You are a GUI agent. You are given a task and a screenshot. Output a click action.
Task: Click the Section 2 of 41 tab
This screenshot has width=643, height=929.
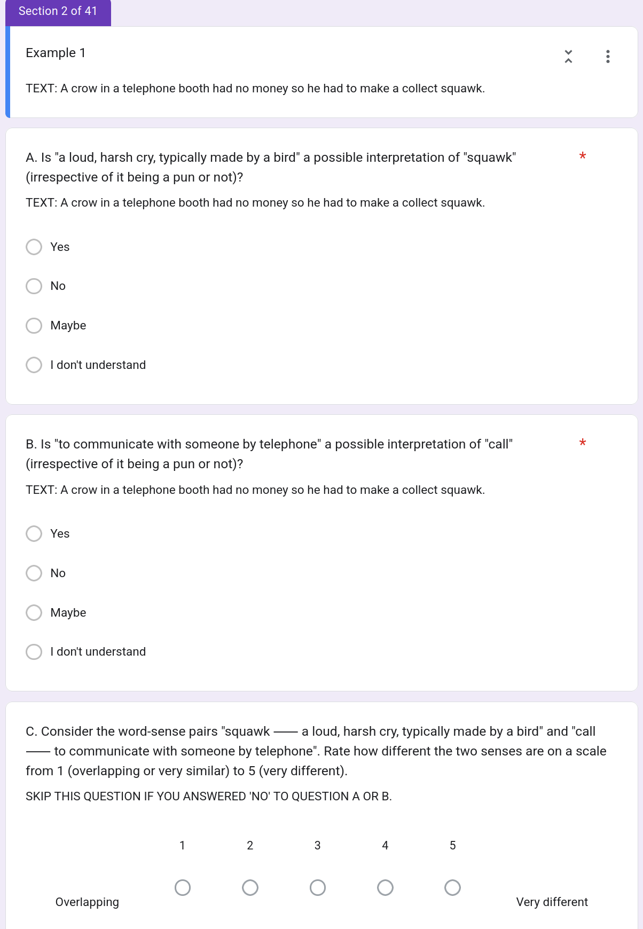tap(58, 11)
